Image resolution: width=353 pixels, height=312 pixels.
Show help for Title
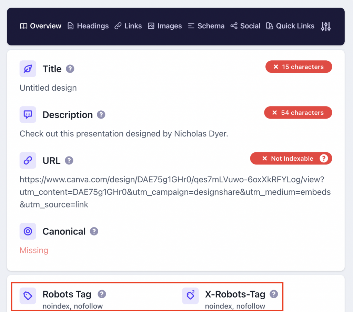(x=70, y=69)
